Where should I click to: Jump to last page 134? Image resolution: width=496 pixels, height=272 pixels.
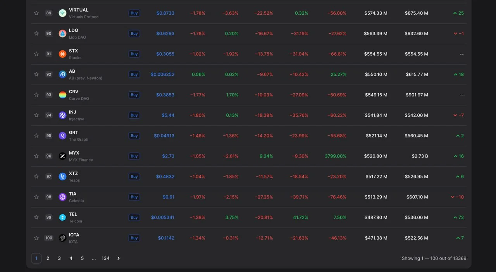(x=105, y=258)
